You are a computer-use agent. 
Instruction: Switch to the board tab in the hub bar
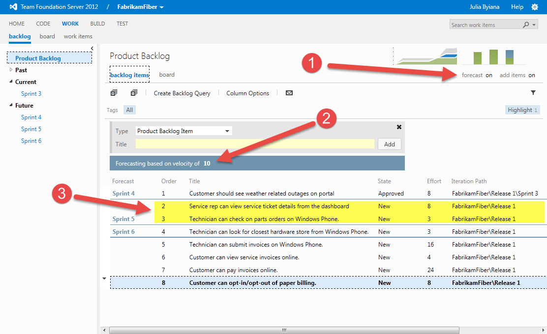click(x=47, y=36)
